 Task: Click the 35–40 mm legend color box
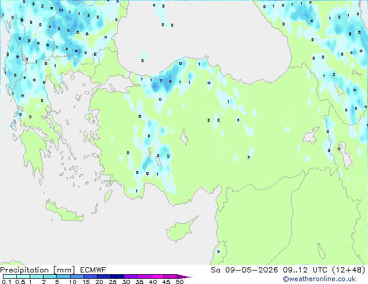[144, 276]
